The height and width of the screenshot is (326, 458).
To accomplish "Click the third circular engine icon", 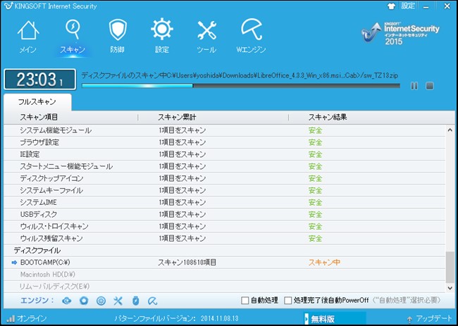I will [101, 301].
